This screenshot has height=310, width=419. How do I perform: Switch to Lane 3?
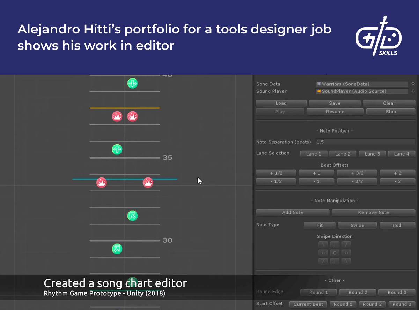[372, 154]
